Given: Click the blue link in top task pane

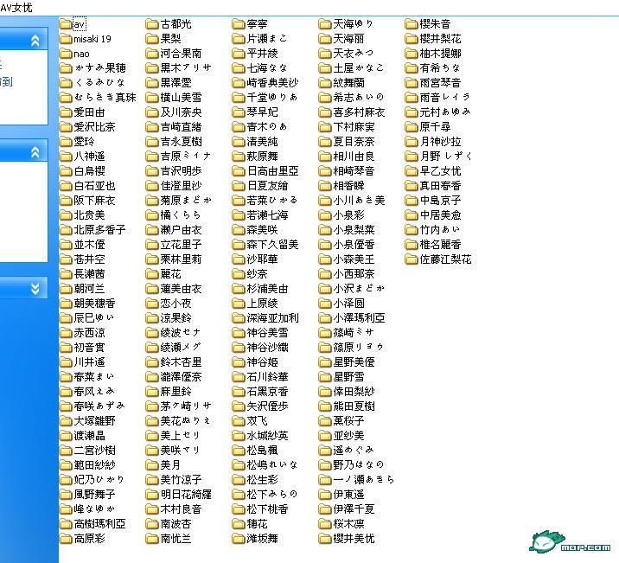Looking at the screenshot, I should [5, 81].
